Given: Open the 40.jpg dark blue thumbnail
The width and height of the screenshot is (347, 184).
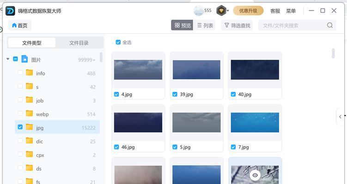Looking at the screenshot, I should click(255, 69).
